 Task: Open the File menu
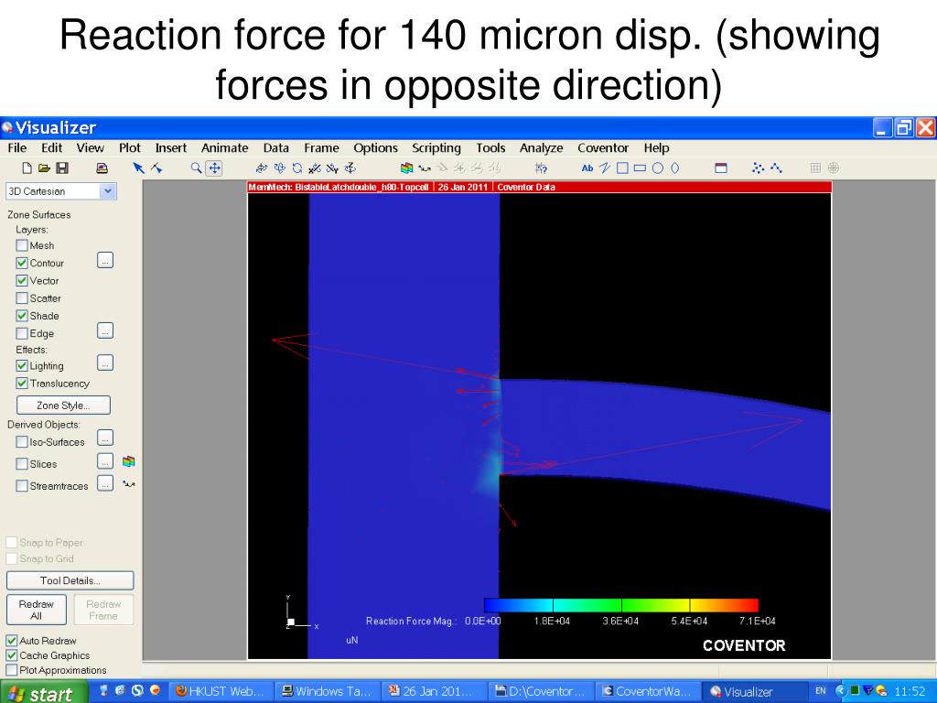pos(16,147)
